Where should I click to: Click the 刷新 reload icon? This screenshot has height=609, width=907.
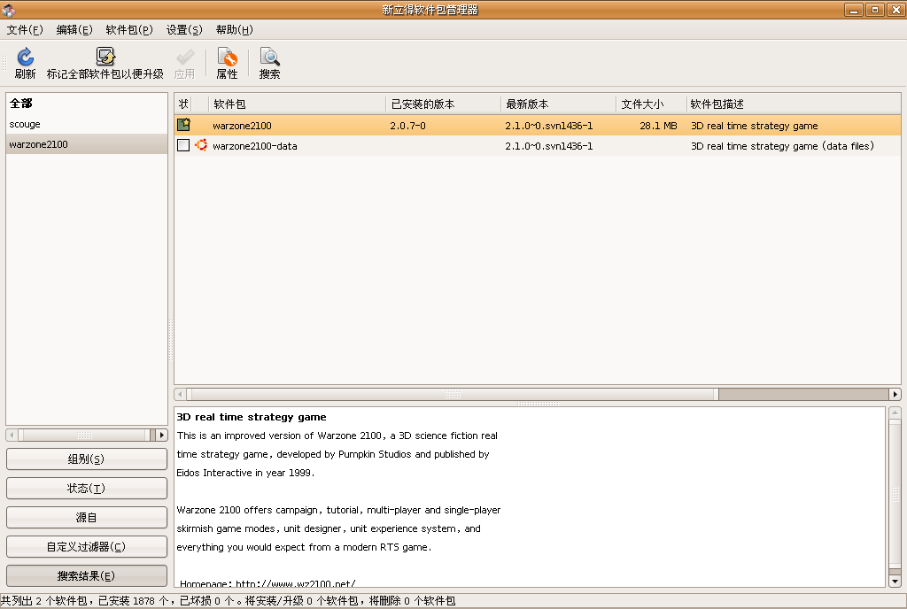(x=25, y=57)
